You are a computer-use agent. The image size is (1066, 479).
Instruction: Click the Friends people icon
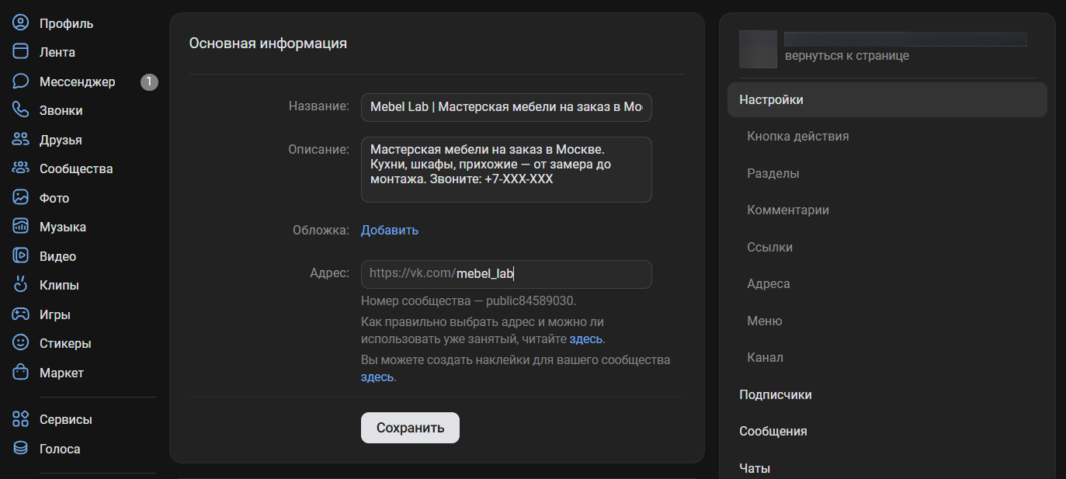21,140
